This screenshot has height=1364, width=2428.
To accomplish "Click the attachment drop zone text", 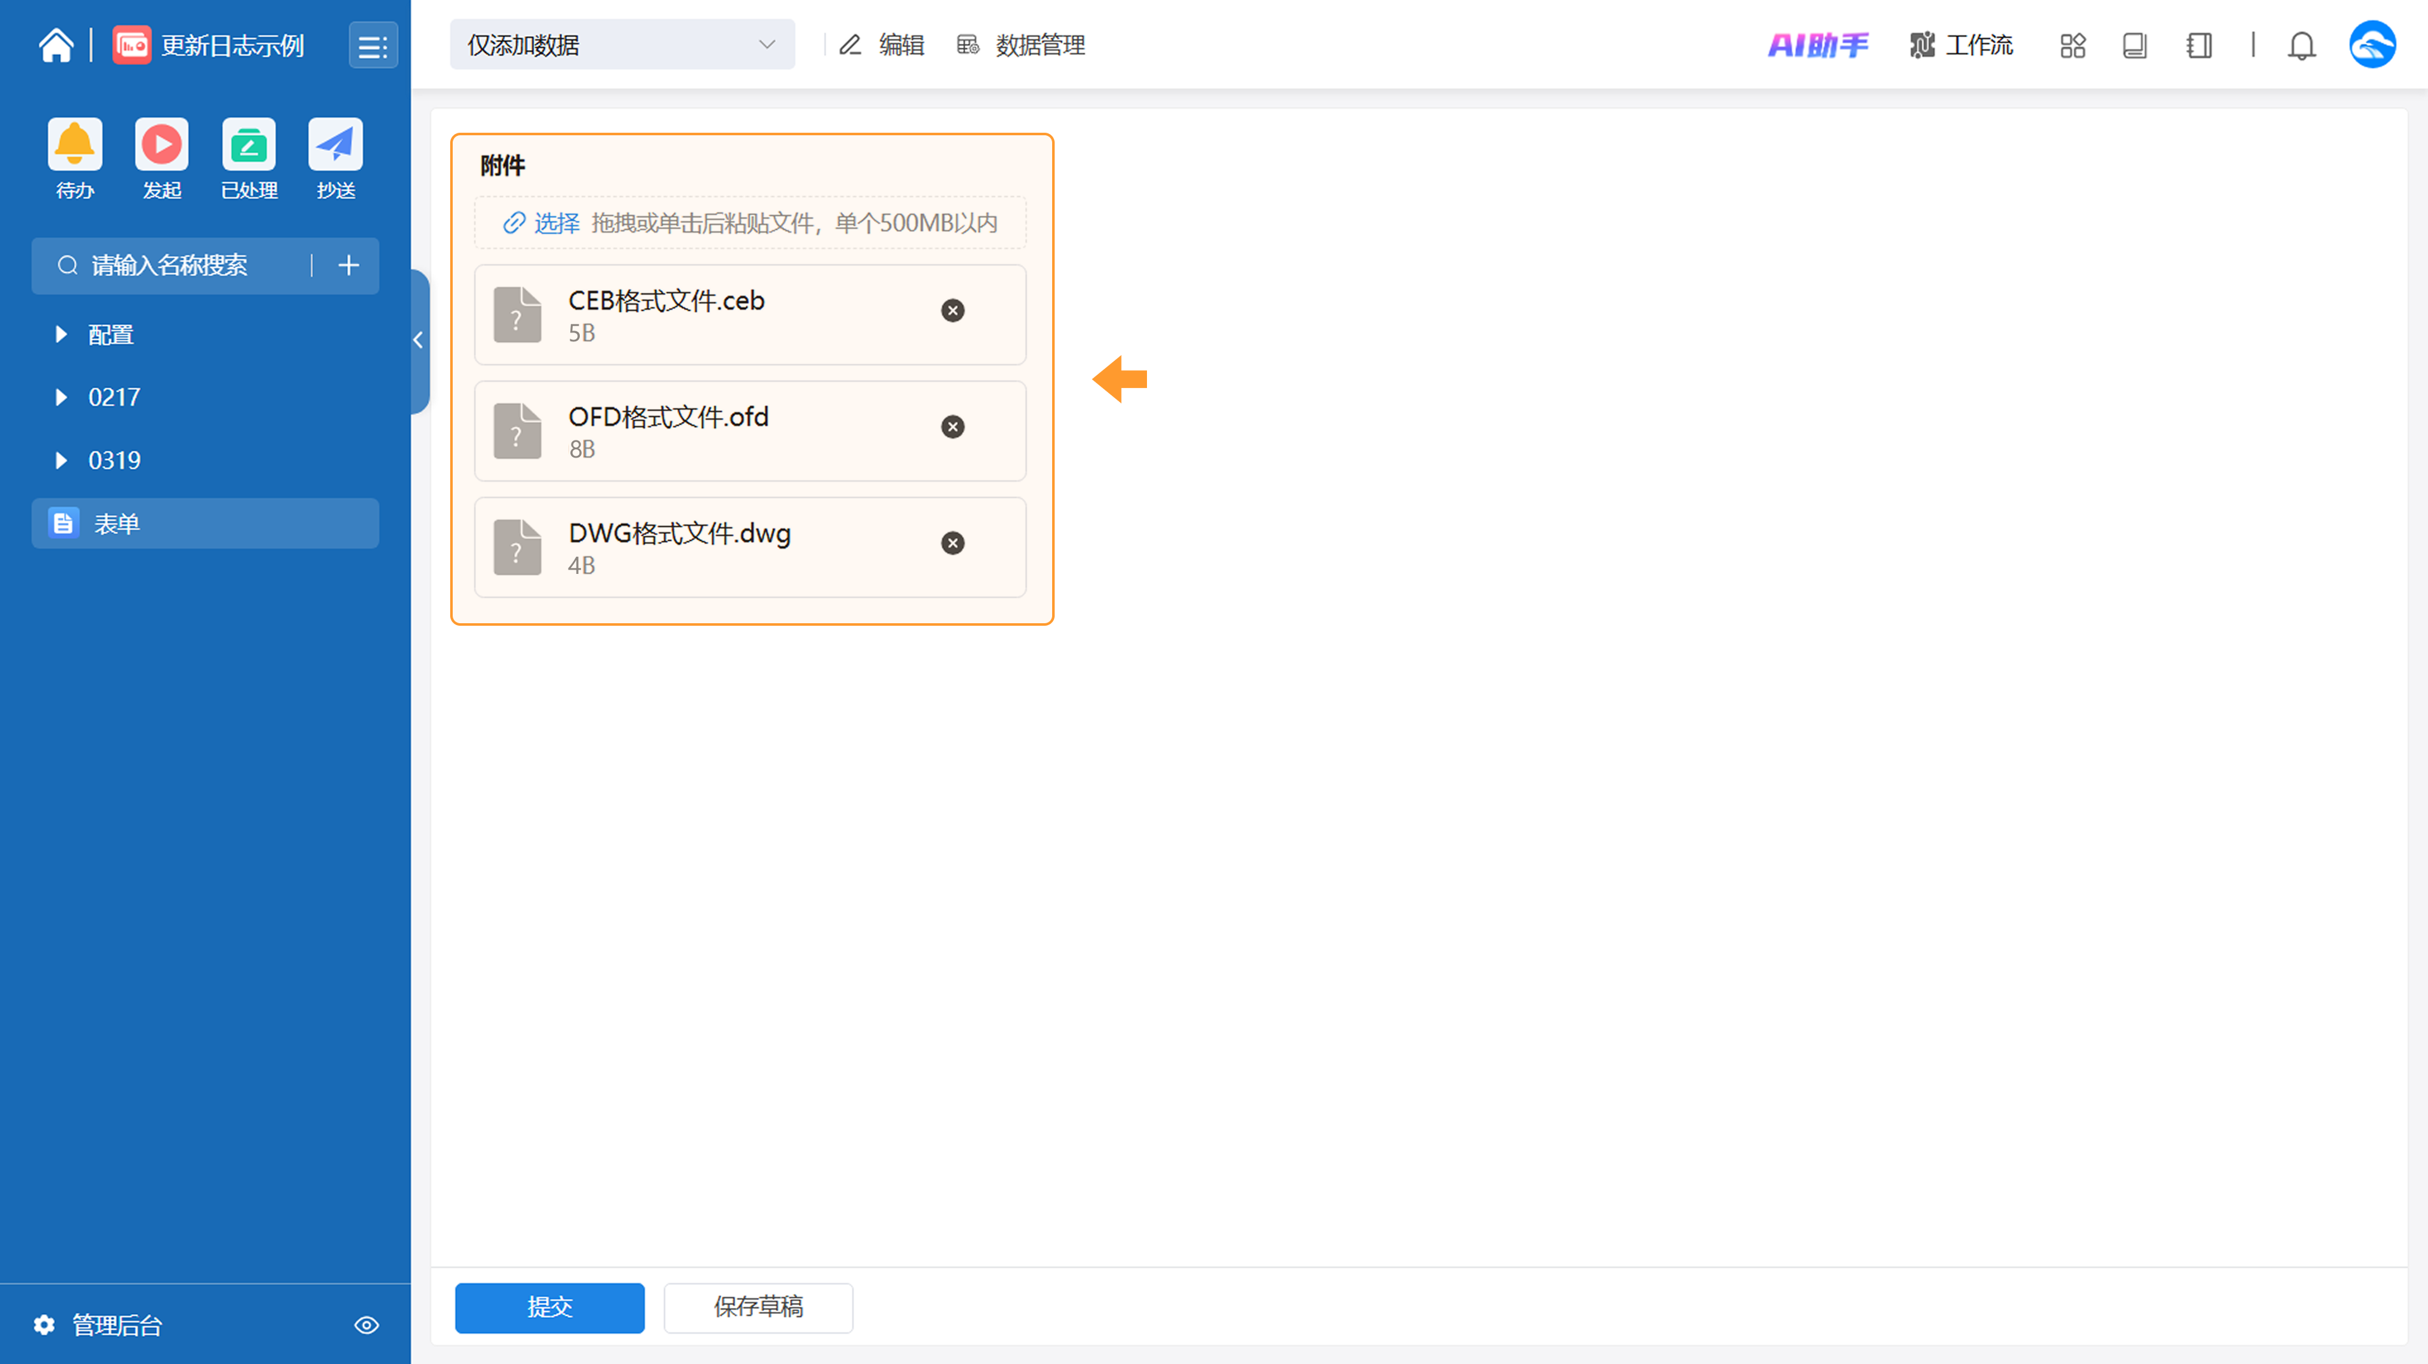I will (x=795, y=223).
